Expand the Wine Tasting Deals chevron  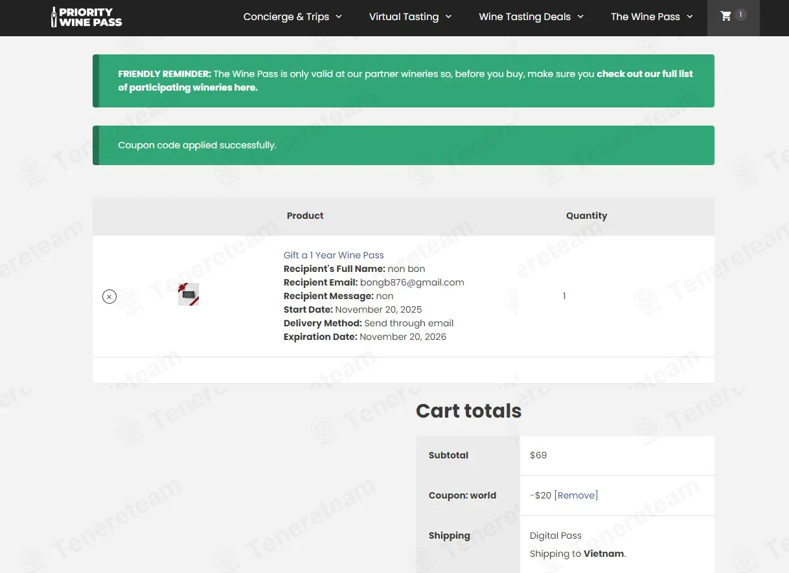click(580, 17)
